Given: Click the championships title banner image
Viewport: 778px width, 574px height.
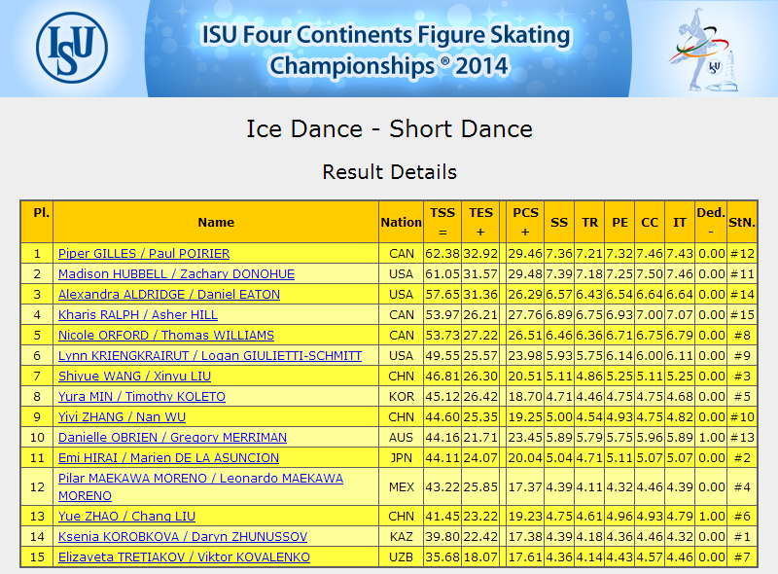Looking at the screenshot, I should tap(388, 49).
